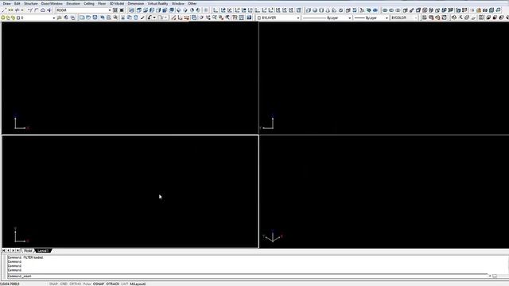Screen dimensions: 509x286
Task: Switch to the Model tab
Action: click(x=29, y=251)
